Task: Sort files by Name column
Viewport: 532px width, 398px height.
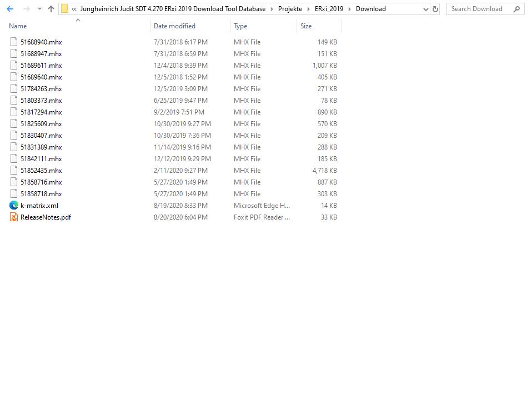Action: pos(18,26)
